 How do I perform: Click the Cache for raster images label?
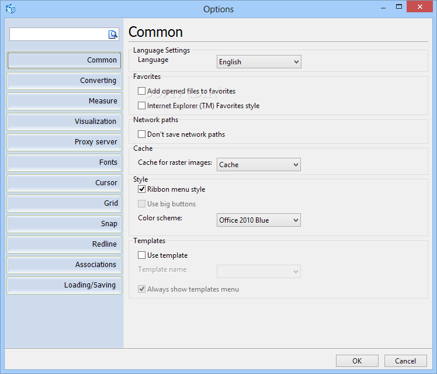tap(175, 162)
